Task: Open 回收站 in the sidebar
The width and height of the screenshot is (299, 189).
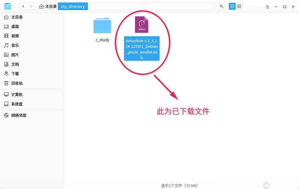Action: pos(31,83)
